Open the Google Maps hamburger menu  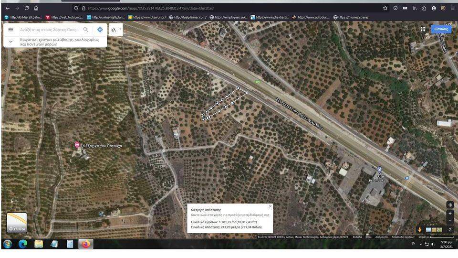tap(10, 30)
